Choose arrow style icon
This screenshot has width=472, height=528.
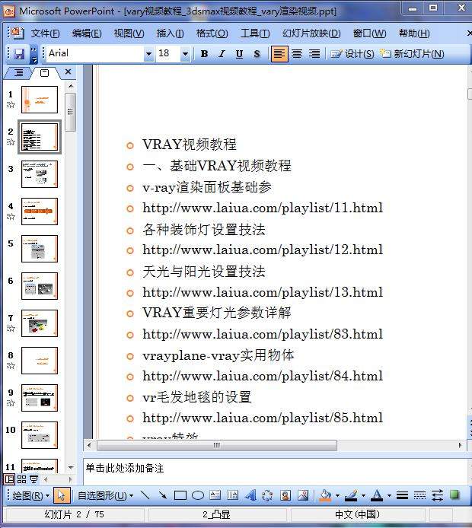(437, 495)
